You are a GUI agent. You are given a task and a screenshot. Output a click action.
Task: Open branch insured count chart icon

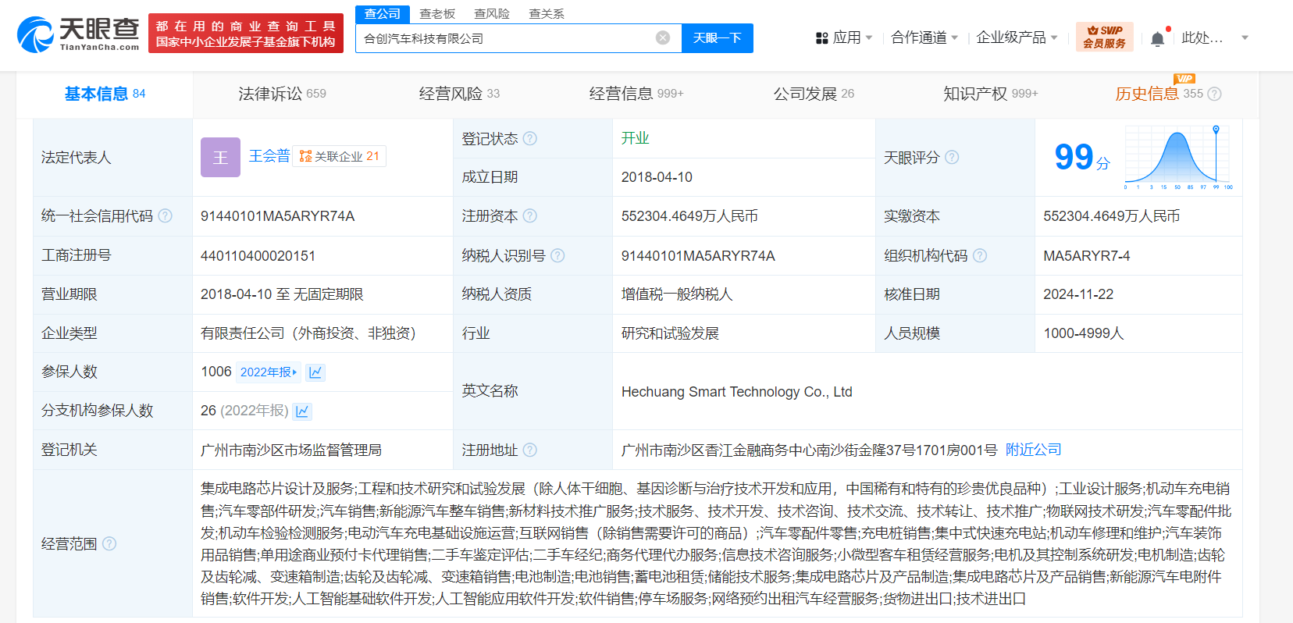[302, 411]
